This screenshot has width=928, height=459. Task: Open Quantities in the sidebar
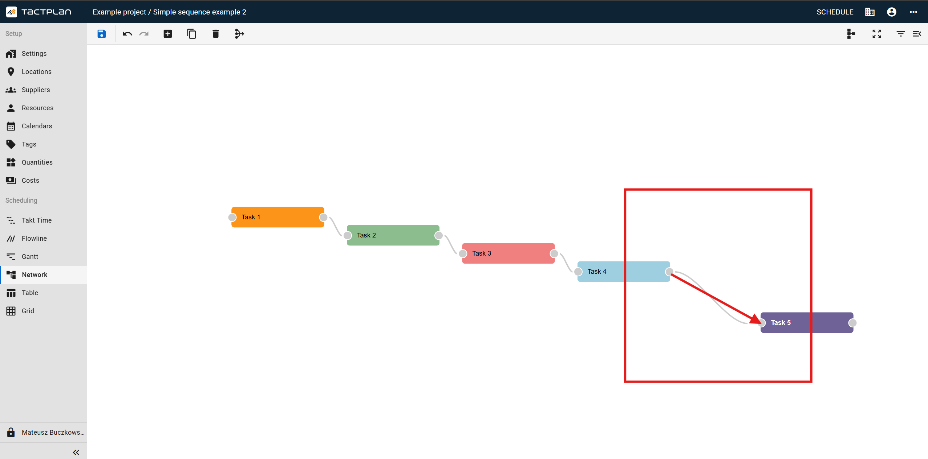pos(44,162)
